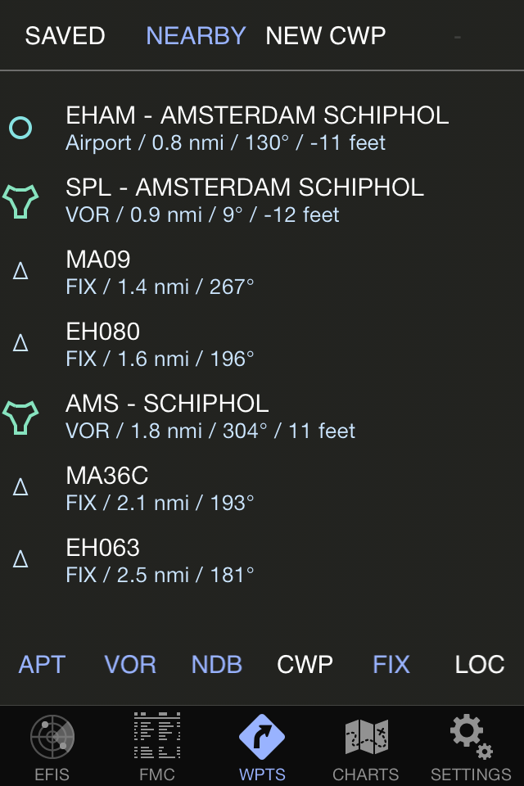The width and height of the screenshot is (524, 786).
Task: Toggle the NDB filter
Action: point(217,664)
